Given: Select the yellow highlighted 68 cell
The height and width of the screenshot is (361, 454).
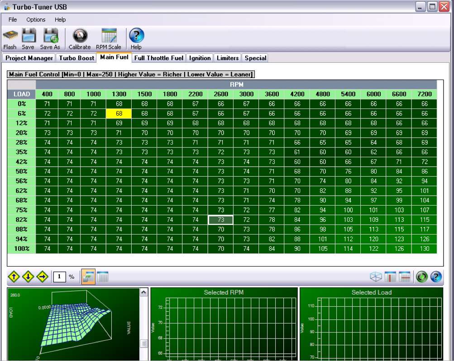Looking at the screenshot, I should [119, 113].
